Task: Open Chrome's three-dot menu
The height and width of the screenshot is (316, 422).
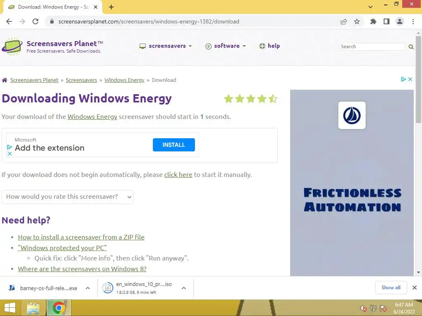Action: pos(413,21)
